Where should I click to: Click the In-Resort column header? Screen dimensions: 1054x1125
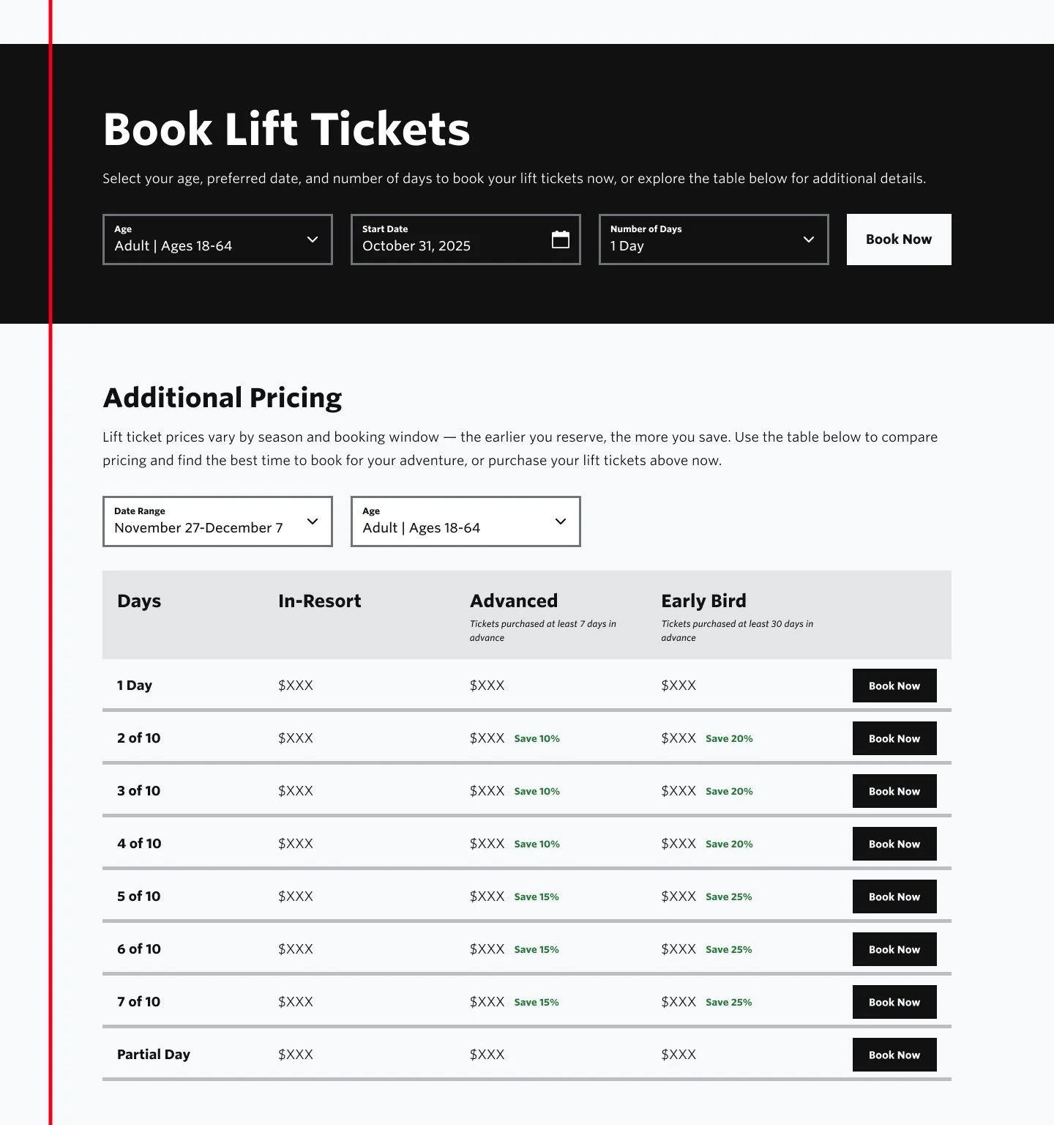pos(320,601)
